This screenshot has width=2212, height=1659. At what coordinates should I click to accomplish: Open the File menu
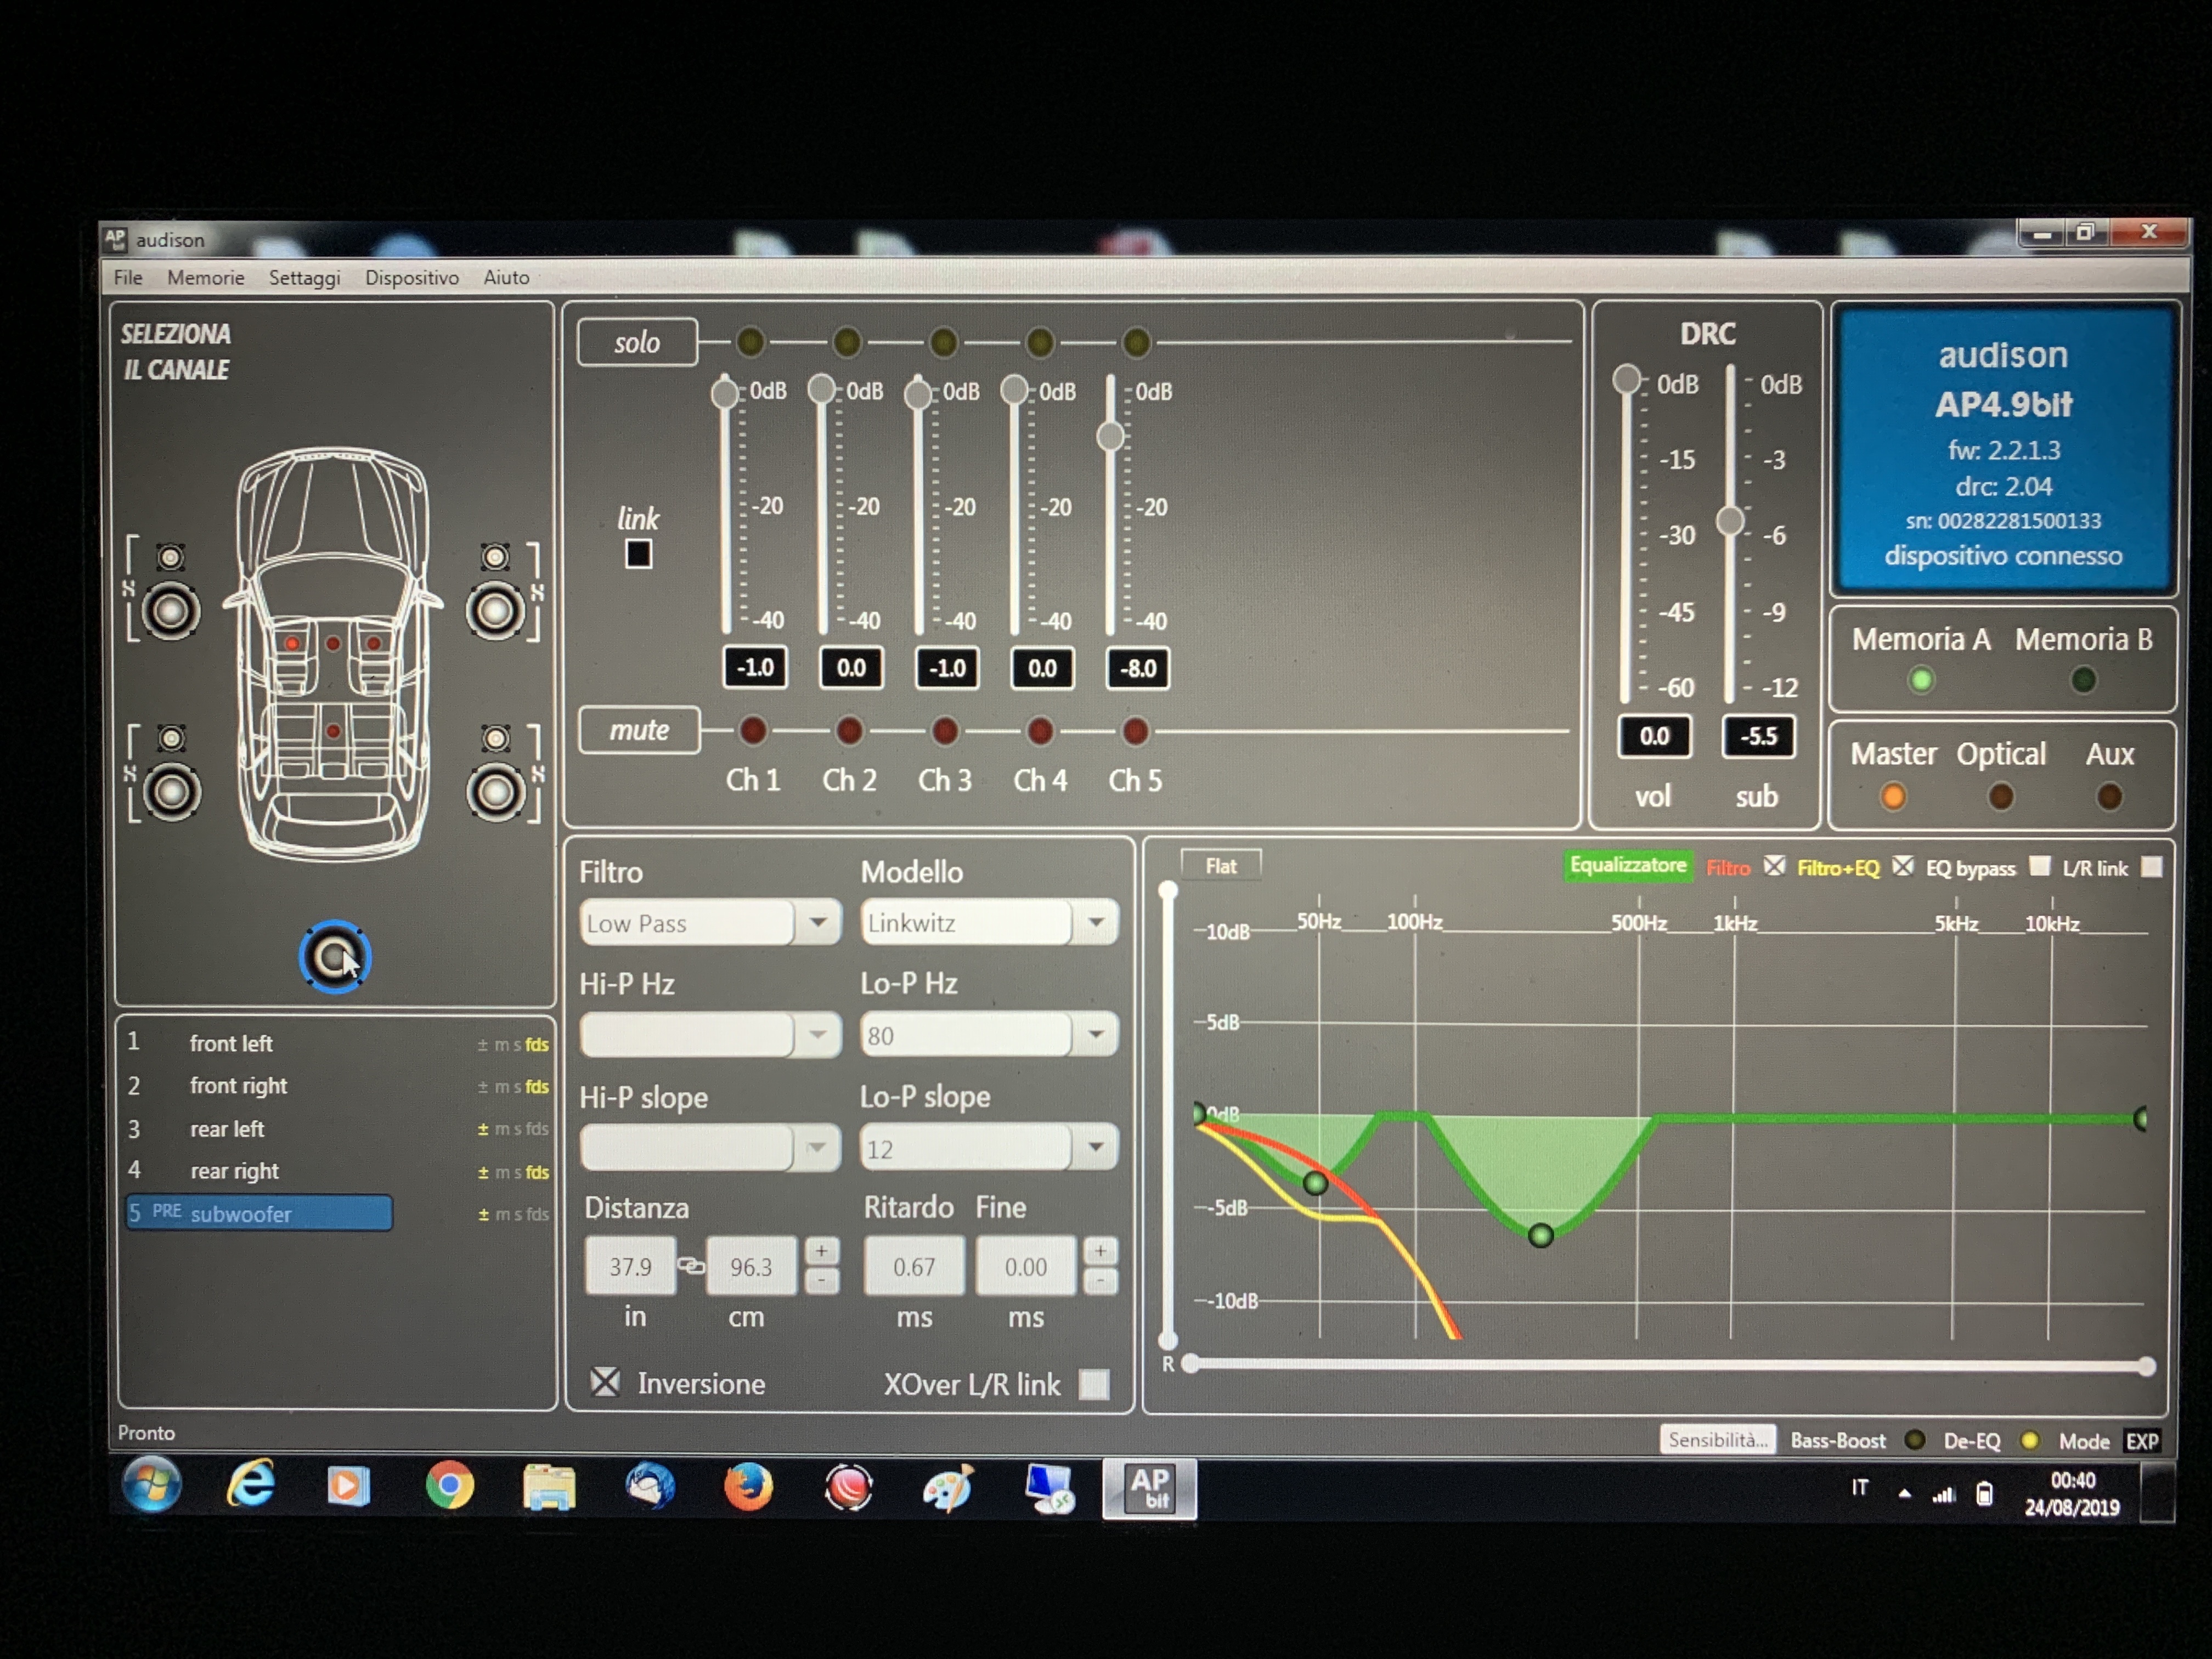point(127,277)
